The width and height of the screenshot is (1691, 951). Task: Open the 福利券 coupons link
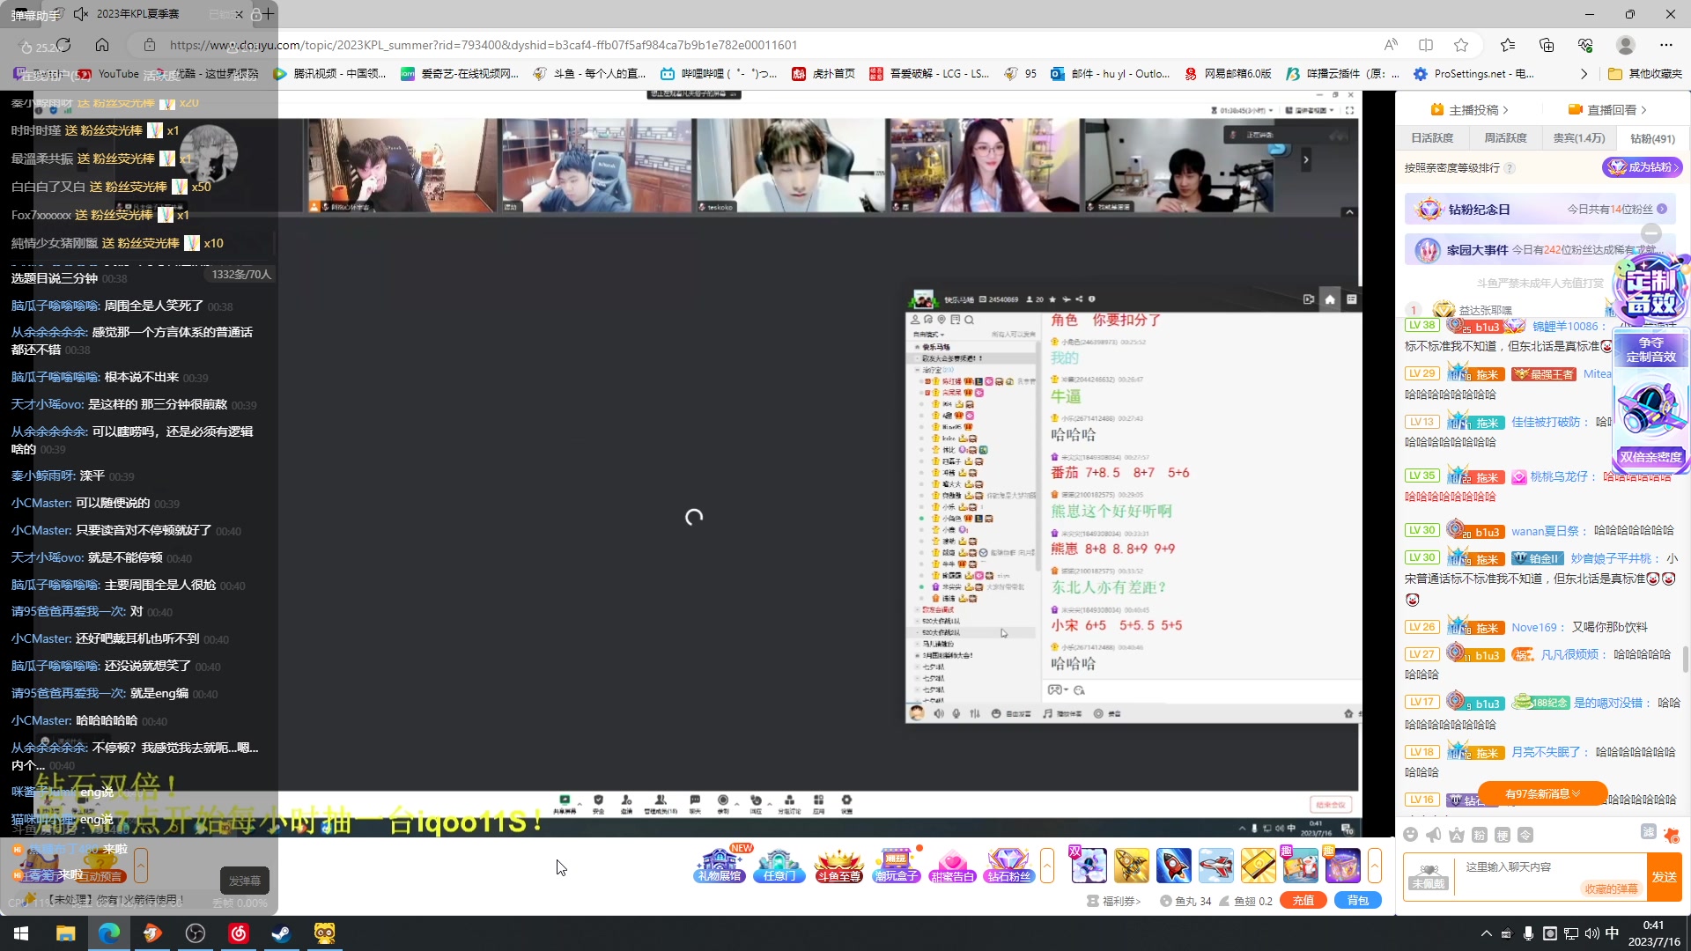[1114, 901]
